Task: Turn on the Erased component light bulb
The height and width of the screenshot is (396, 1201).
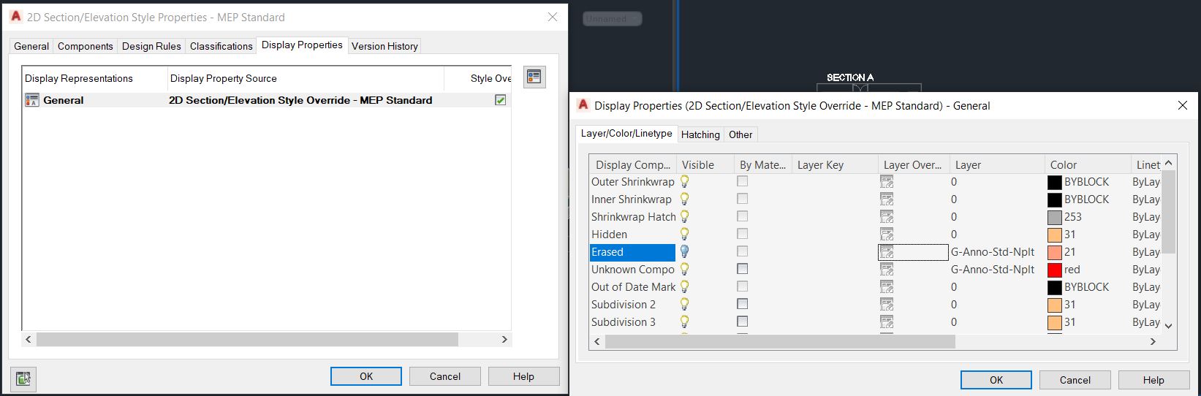Action: click(x=685, y=252)
